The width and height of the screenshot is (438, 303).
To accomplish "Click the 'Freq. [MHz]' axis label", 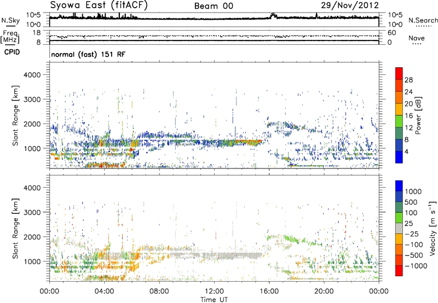I will click(10, 37).
